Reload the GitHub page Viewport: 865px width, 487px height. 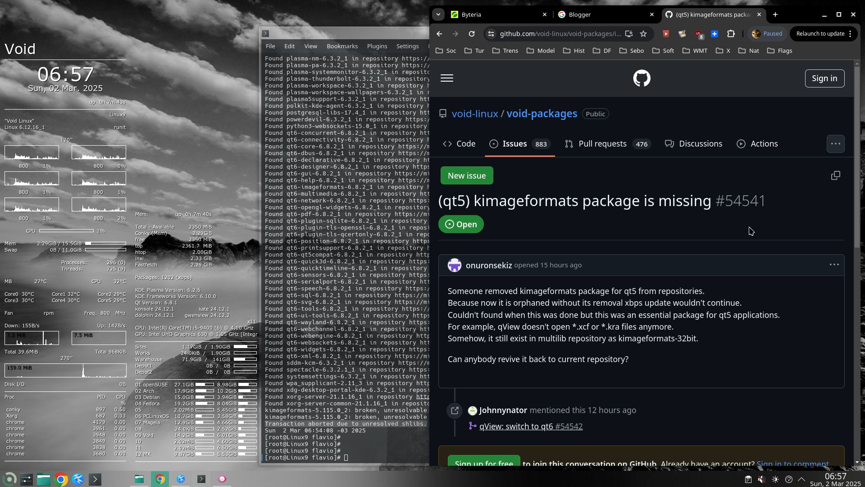472,34
